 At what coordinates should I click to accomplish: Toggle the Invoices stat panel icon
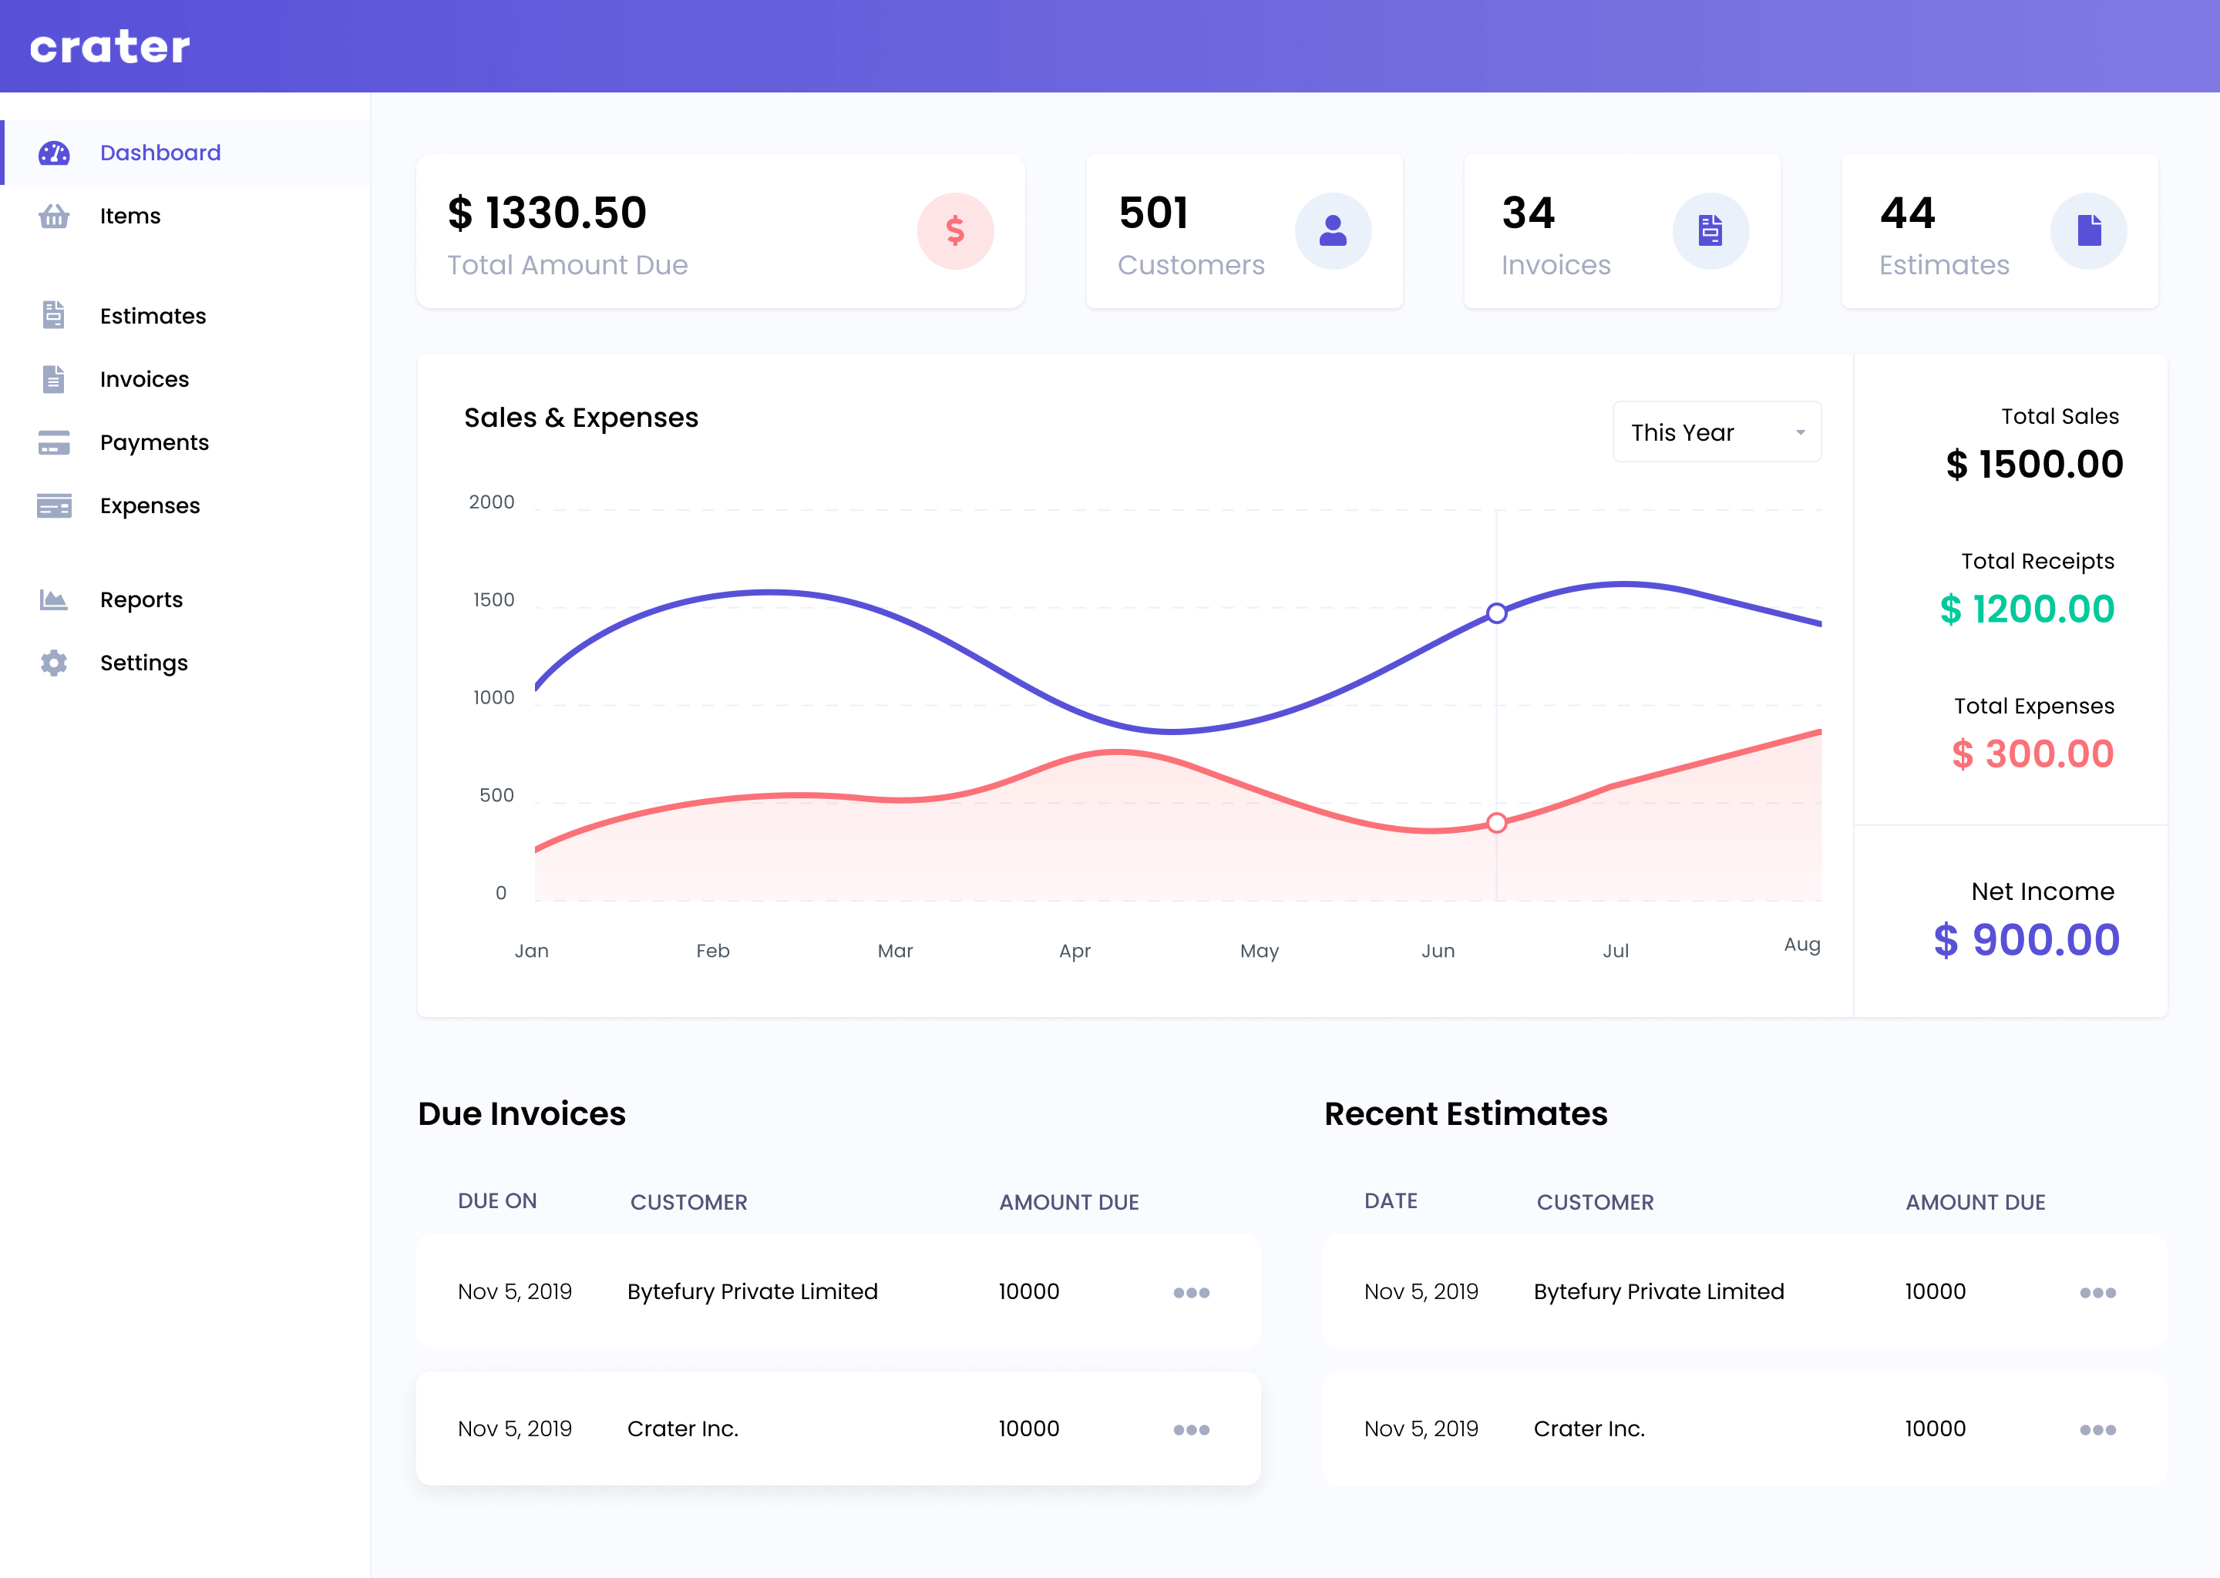[x=1711, y=229]
